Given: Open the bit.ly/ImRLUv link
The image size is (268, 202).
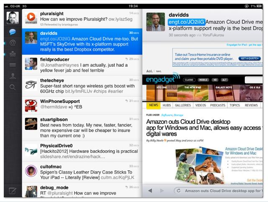Looking at the screenshot, I should [79, 91].
